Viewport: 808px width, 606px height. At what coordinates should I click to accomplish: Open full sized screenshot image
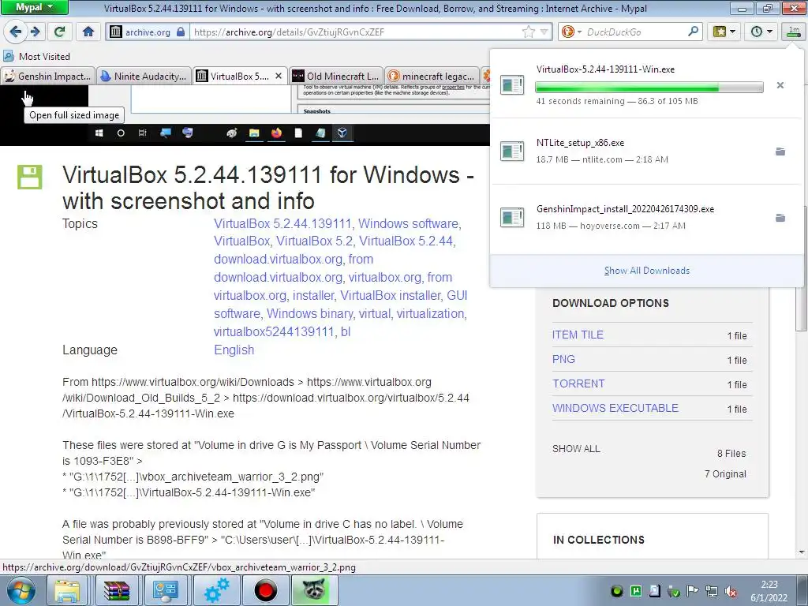tap(245, 115)
